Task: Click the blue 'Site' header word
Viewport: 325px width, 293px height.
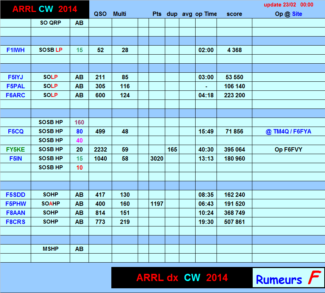Action: pyautogui.click(x=297, y=14)
